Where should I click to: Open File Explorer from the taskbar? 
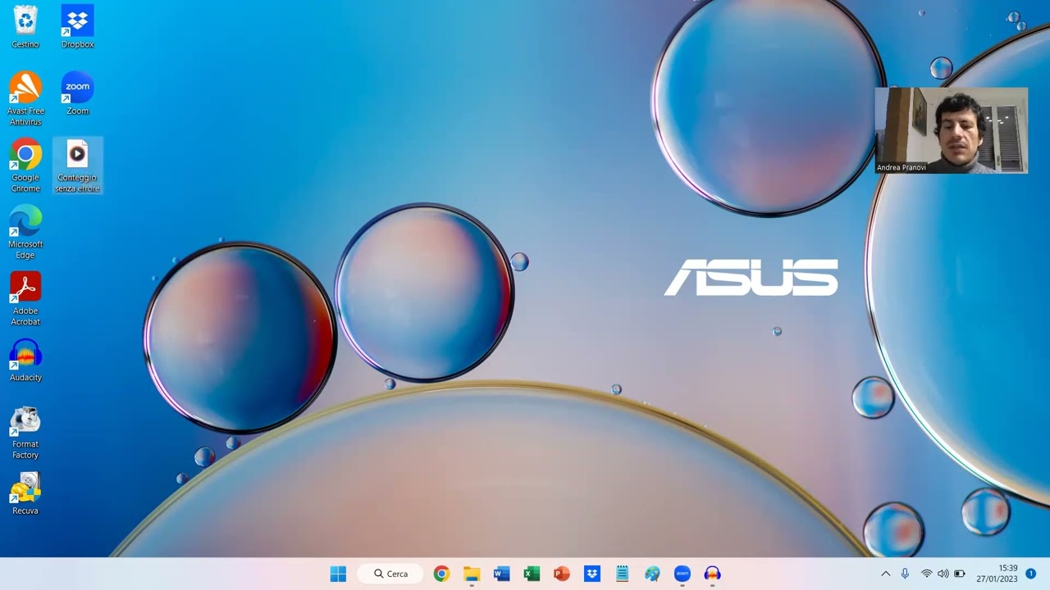point(472,574)
